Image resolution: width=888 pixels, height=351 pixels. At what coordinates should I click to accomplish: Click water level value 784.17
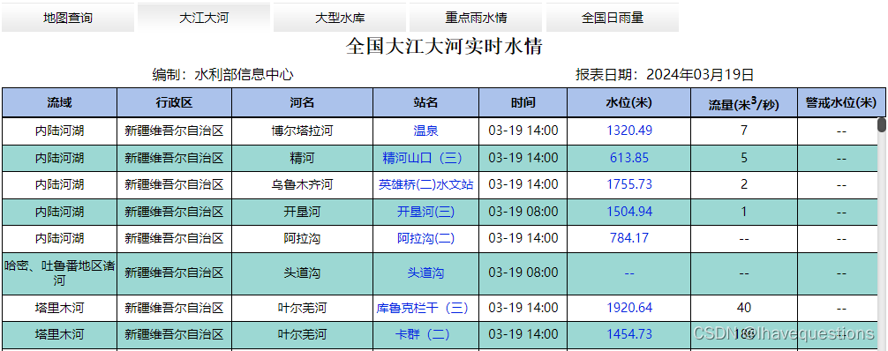click(x=629, y=238)
